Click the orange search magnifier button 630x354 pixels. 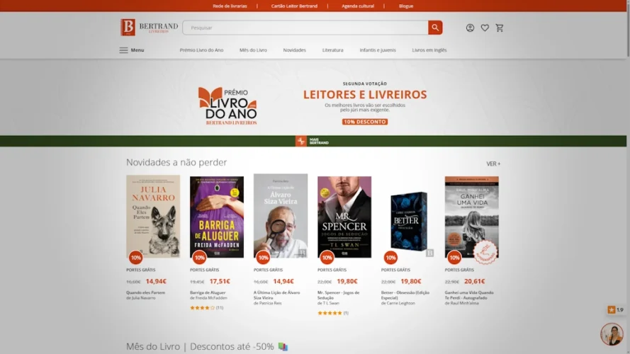(x=435, y=28)
